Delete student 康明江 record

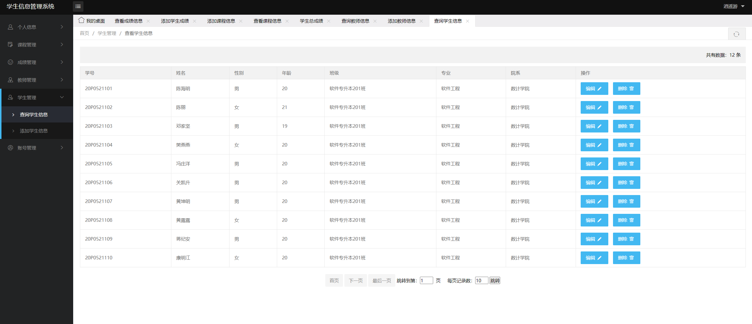tap(626, 258)
